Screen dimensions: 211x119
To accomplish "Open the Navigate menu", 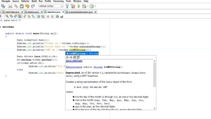I will coord(6,1).
